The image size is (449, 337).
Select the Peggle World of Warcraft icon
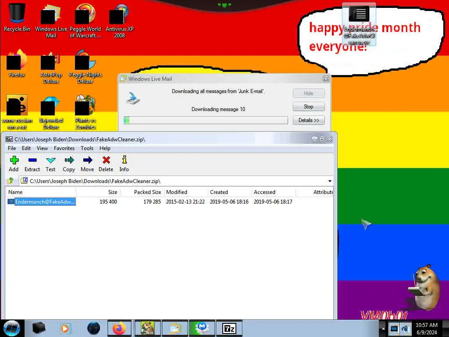85,21
